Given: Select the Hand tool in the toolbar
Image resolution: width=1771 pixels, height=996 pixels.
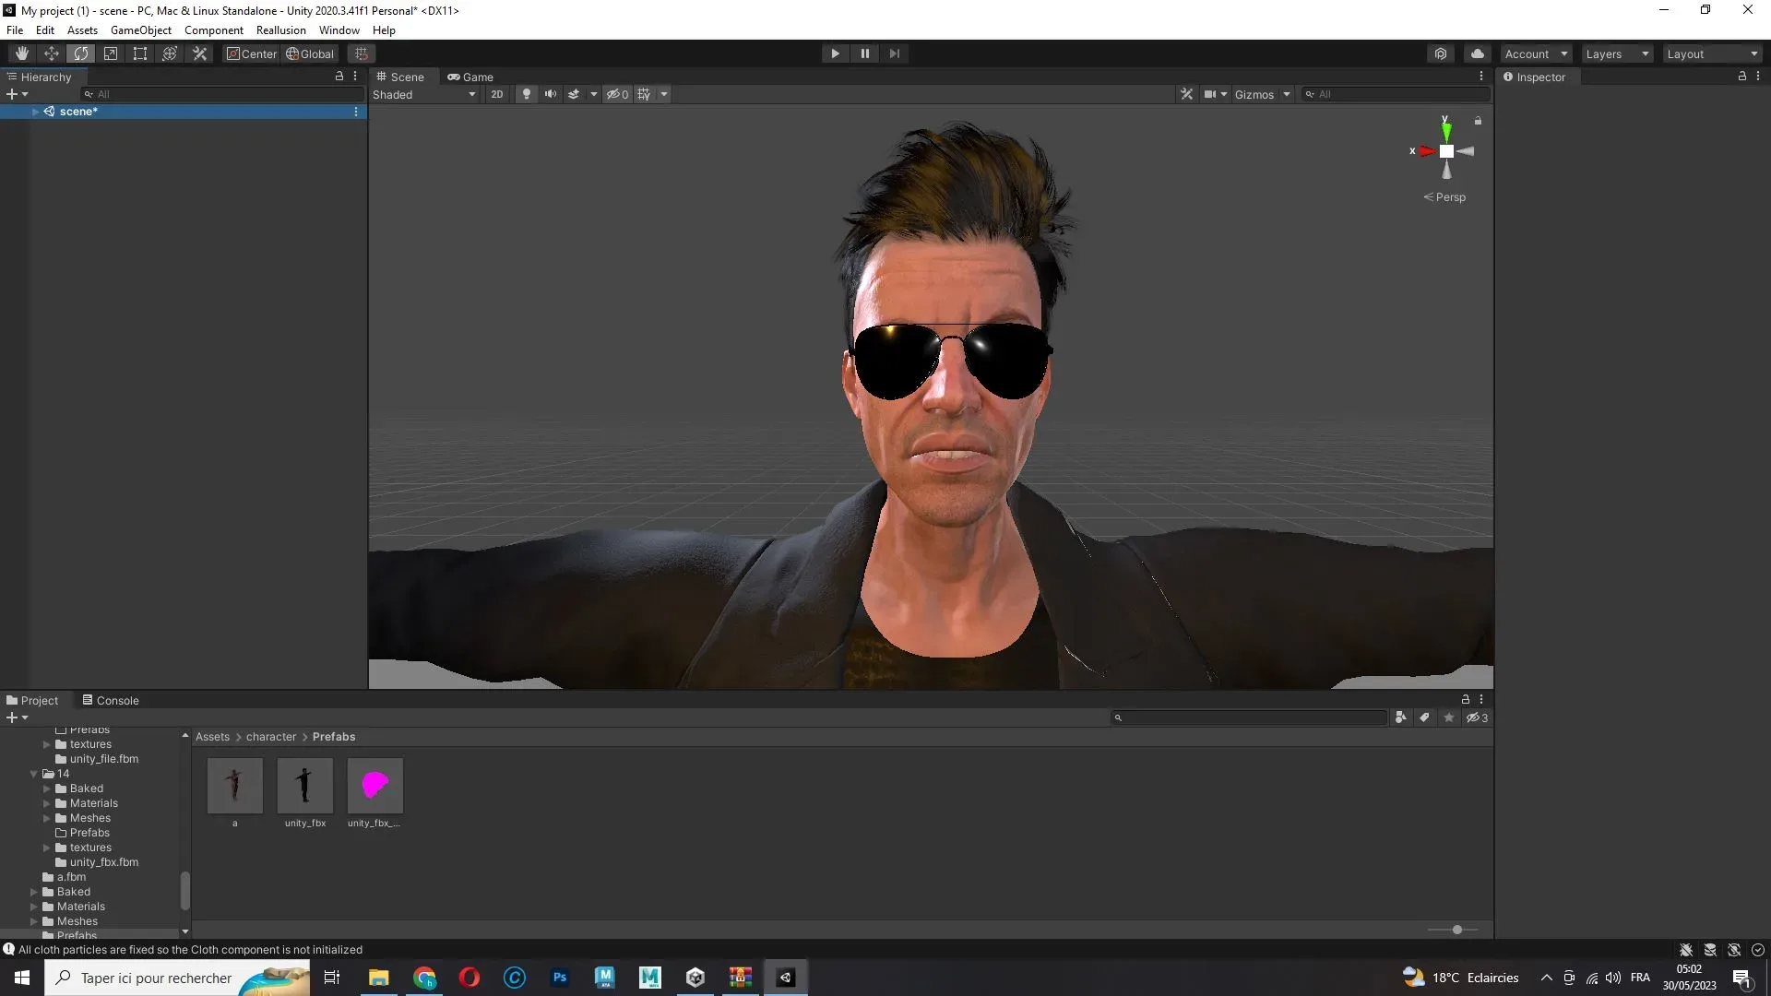Looking at the screenshot, I should pos(22,53).
